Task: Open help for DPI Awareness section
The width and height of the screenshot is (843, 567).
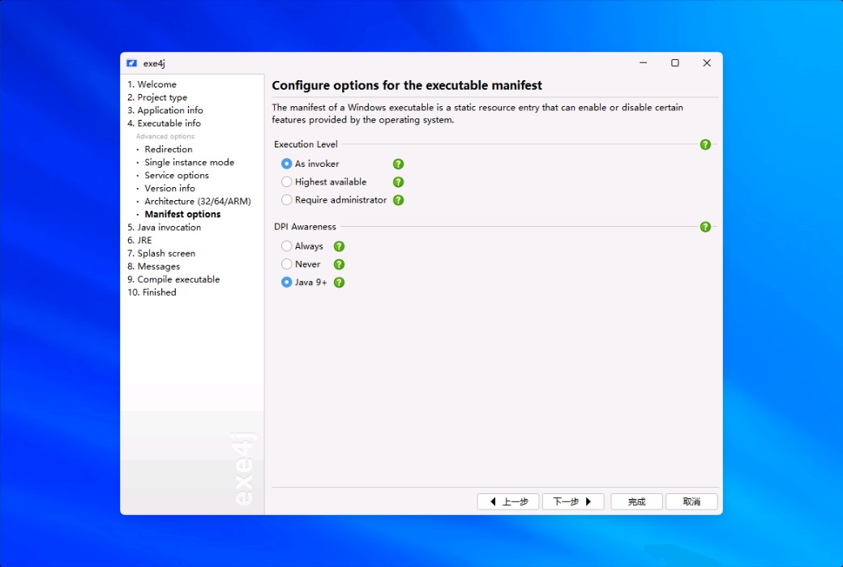Action: pos(705,227)
